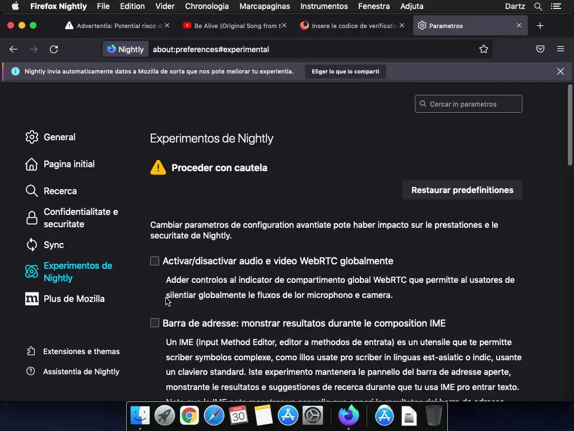This screenshot has width=574, height=431.
Task: Close the Advertentia warning tab
Action: (x=167, y=26)
